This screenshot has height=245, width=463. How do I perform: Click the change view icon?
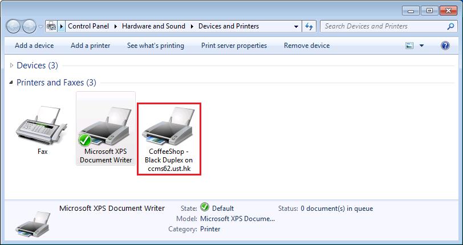pos(409,46)
